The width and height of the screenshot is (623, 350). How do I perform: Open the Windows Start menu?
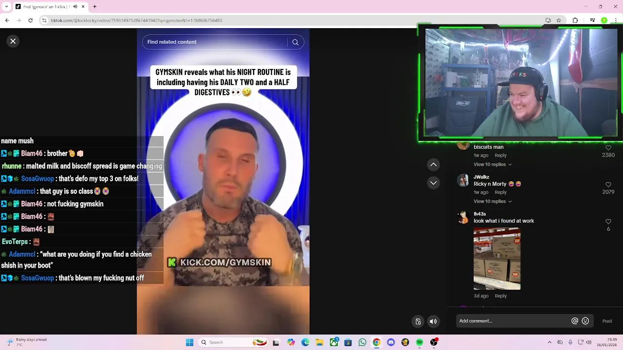pos(190,343)
